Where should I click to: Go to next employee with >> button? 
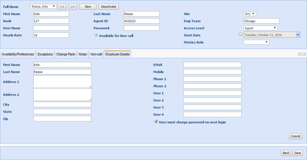tap(73, 6)
